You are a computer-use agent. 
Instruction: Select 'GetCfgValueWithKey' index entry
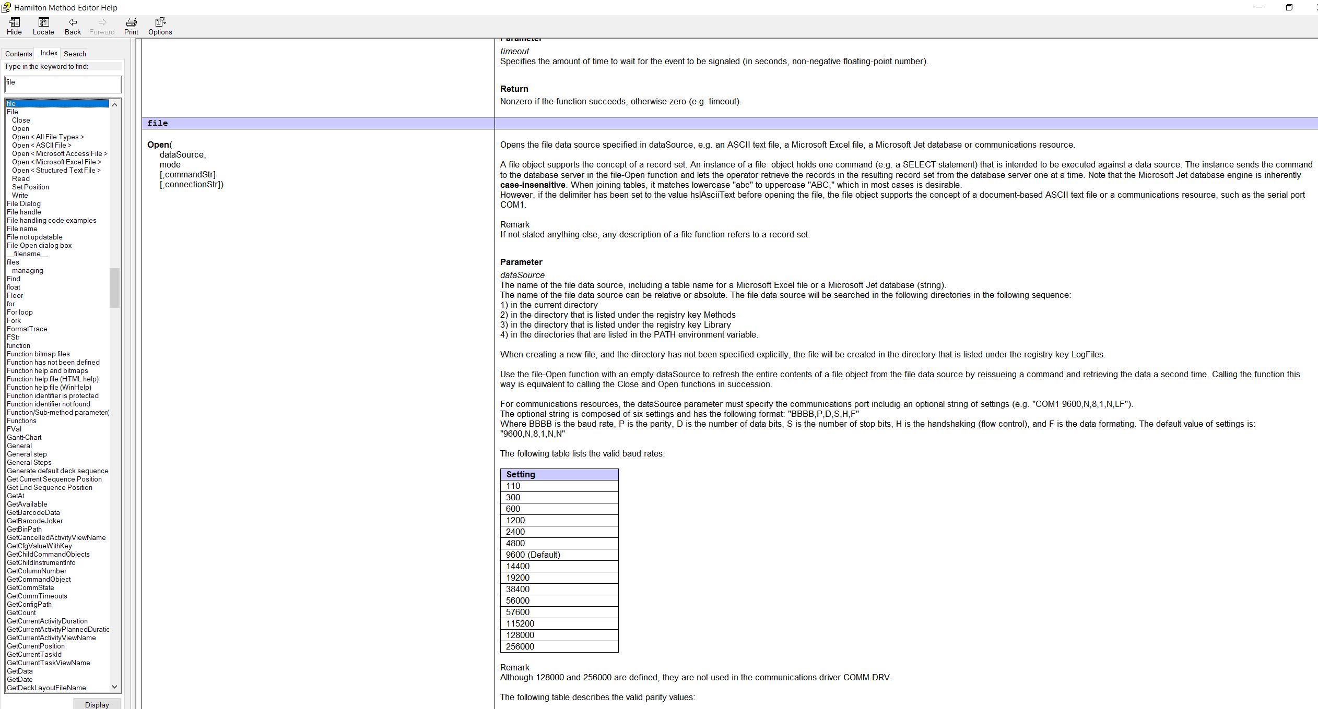click(39, 546)
